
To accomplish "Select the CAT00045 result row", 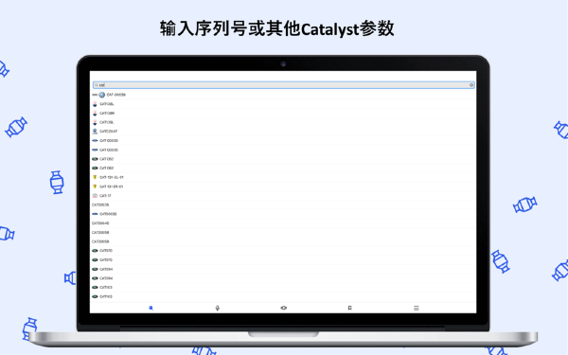I will pyautogui.click(x=284, y=223).
